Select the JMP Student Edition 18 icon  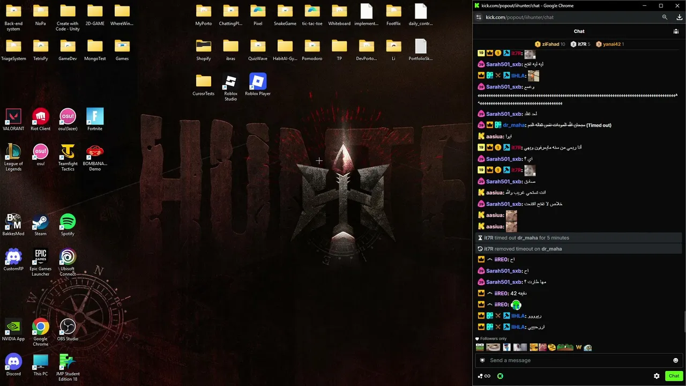(x=68, y=368)
